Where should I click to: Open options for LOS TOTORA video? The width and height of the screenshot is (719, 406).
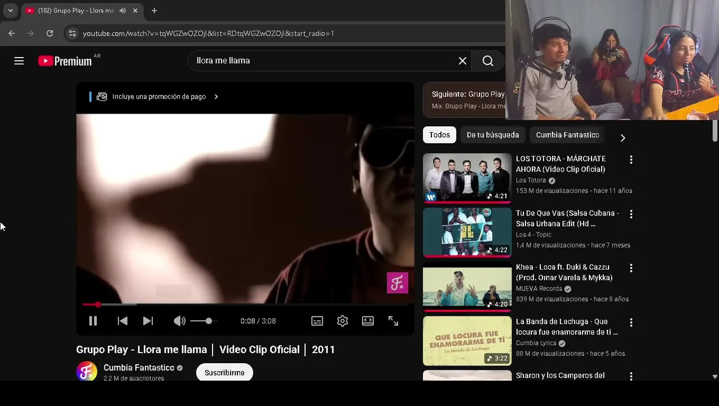point(631,160)
